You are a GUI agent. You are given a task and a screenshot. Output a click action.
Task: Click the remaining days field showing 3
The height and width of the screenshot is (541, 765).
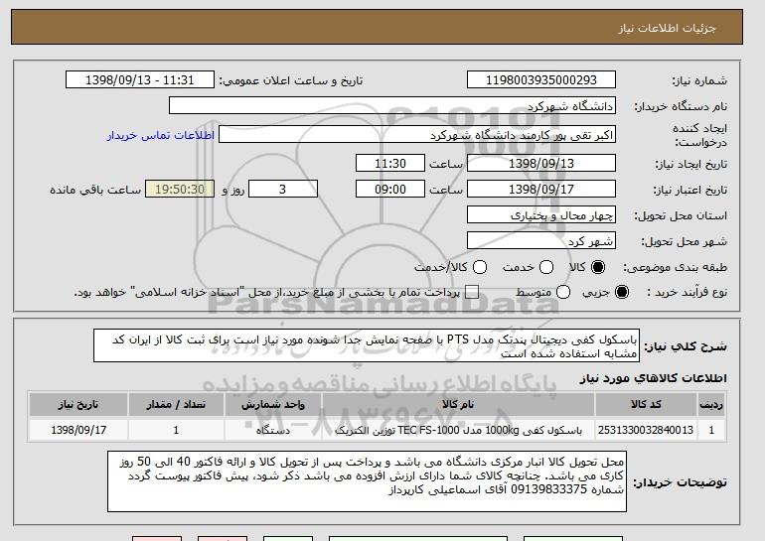click(x=283, y=190)
